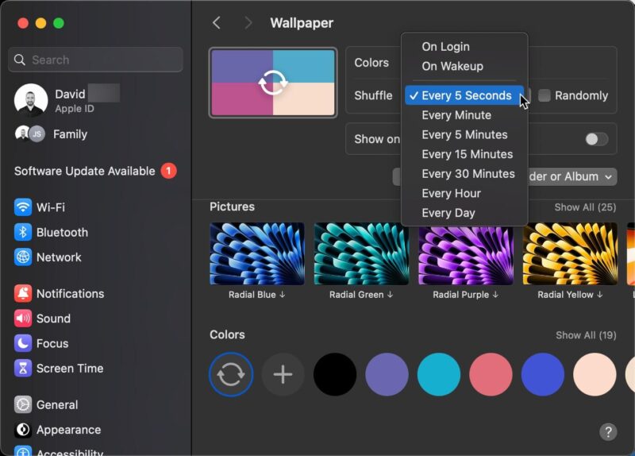
Task: Click the back chevron in the Wallpaper header
Action: click(217, 23)
